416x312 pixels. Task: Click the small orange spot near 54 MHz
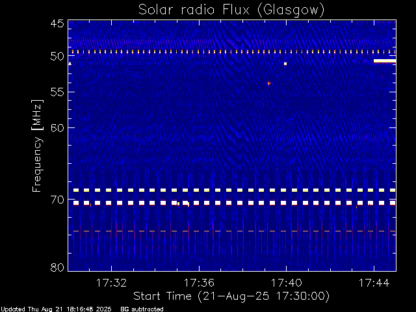pos(269,83)
